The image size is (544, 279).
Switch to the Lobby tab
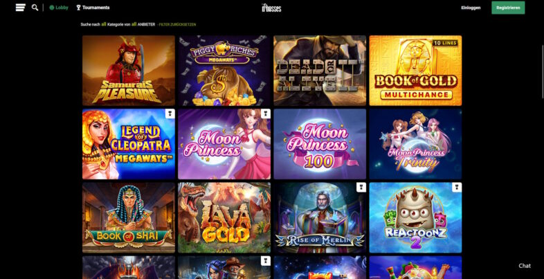tap(59, 8)
